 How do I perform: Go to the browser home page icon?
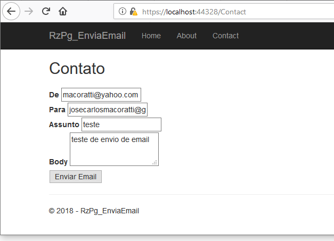[63, 11]
